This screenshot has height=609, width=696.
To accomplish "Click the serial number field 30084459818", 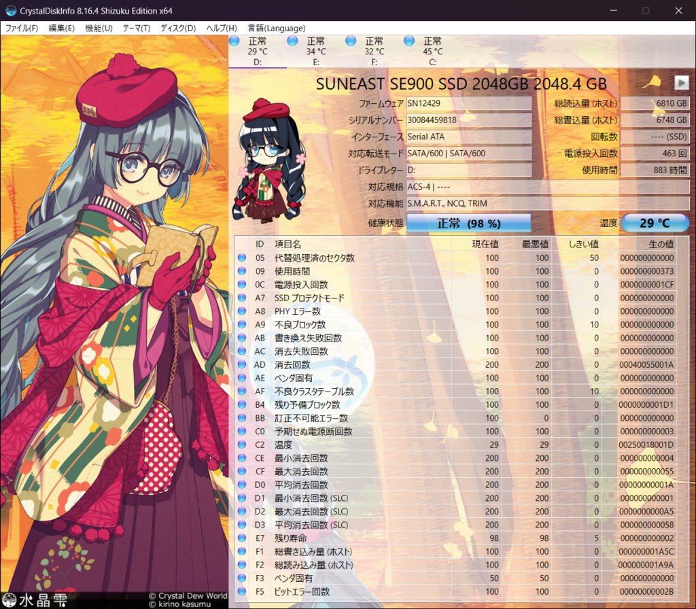I will (469, 120).
